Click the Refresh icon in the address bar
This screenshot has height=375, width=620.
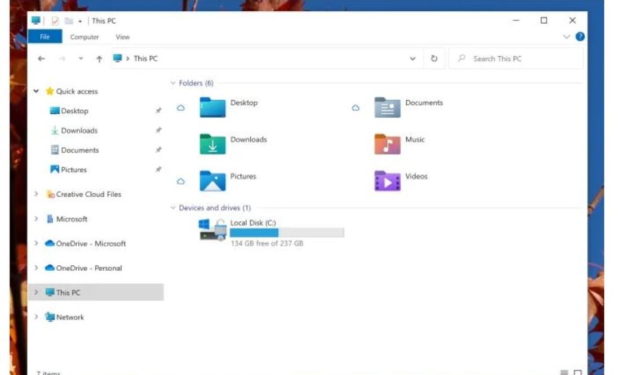pos(434,58)
